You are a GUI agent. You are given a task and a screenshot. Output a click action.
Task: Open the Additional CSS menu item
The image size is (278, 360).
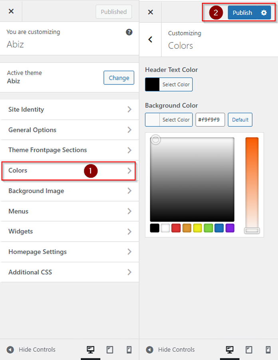[x=69, y=272]
